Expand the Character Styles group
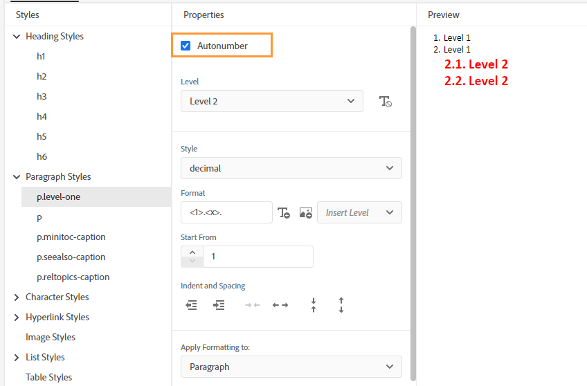 17,297
